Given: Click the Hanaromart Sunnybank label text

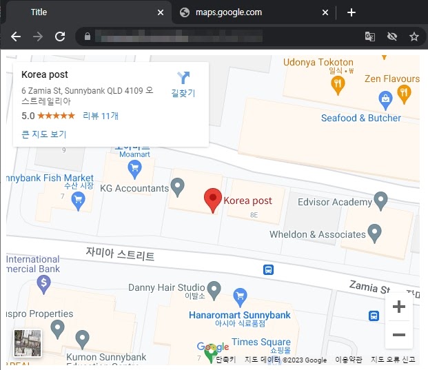Looking at the screenshot, I should pos(240,315).
